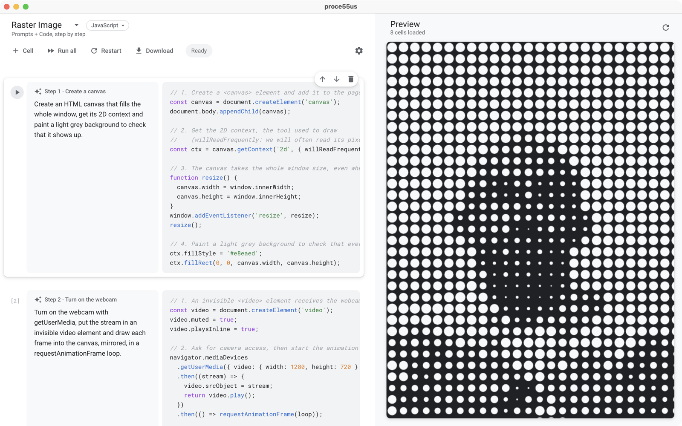Click the proce55us window title

point(341,6)
